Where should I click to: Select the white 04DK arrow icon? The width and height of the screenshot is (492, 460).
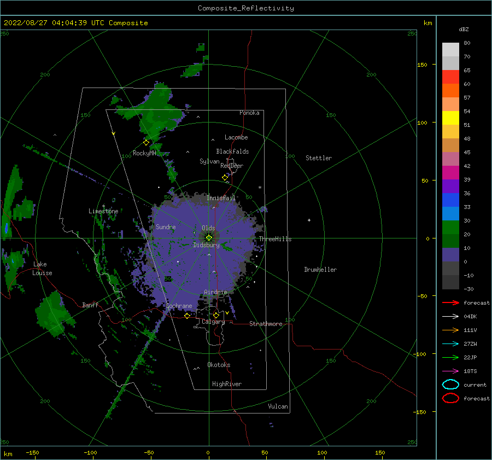[x=450, y=317]
